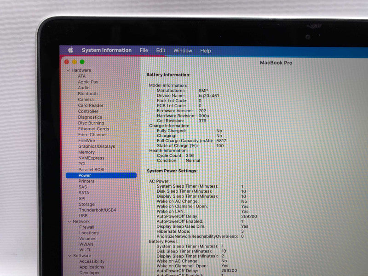Open the Apple menu
This screenshot has width=368, height=276.
[71, 50]
